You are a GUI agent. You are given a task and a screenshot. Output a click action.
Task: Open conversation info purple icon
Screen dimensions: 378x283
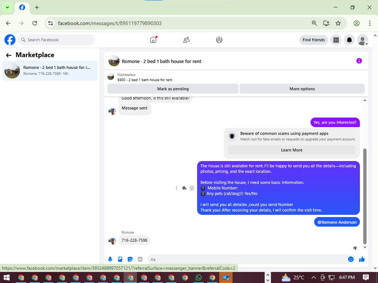[x=359, y=61]
